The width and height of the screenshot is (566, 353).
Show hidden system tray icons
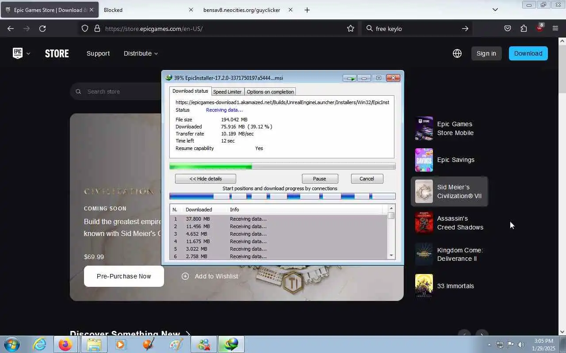point(489,345)
